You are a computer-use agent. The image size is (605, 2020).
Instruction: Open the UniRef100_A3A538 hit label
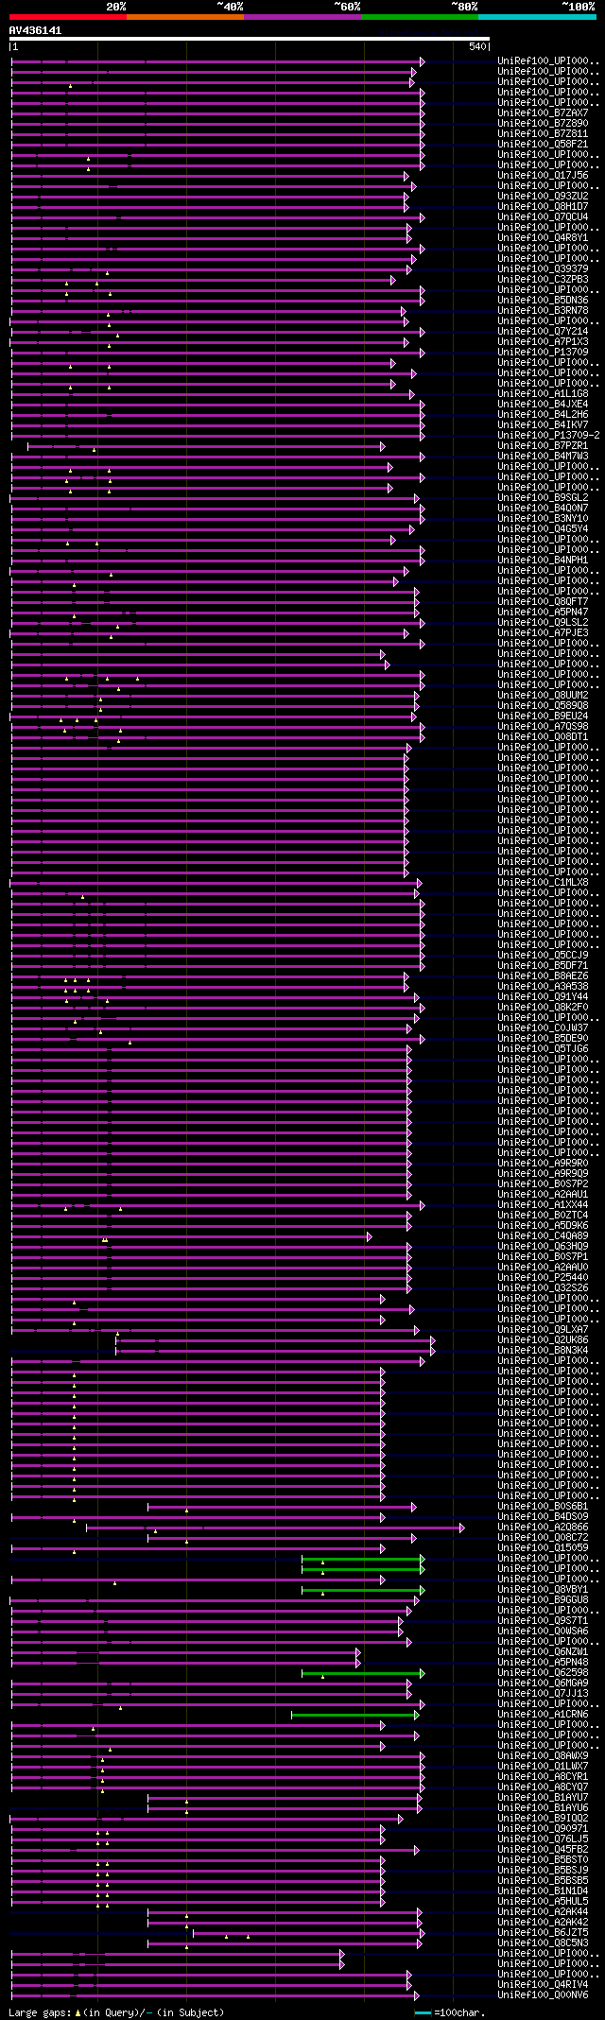coord(543,987)
